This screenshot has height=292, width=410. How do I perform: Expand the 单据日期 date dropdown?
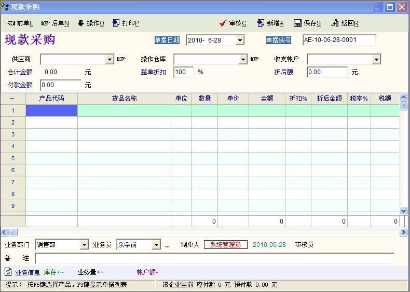coord(240,40)
